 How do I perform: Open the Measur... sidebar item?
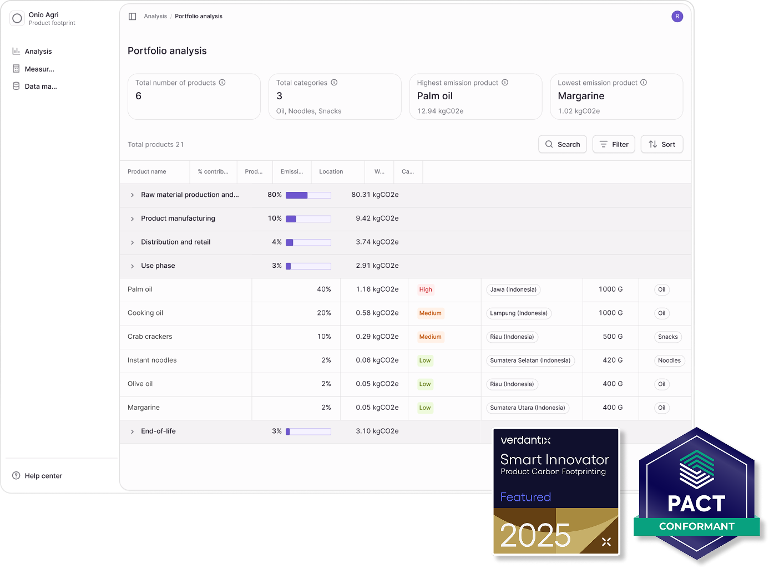[x=39, y=69]
